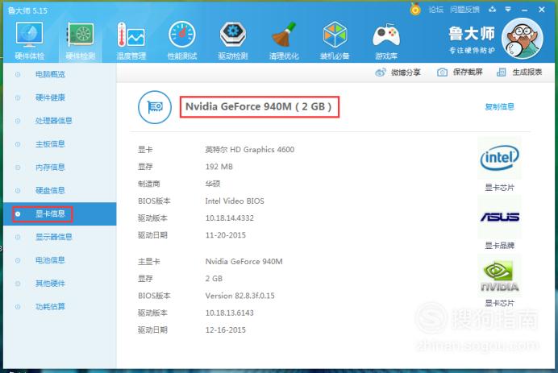This screenshot has height=373, width=558.
Task: Open 温度管理 temperature management
Action: pyautogui.click(x=131, y=40)
